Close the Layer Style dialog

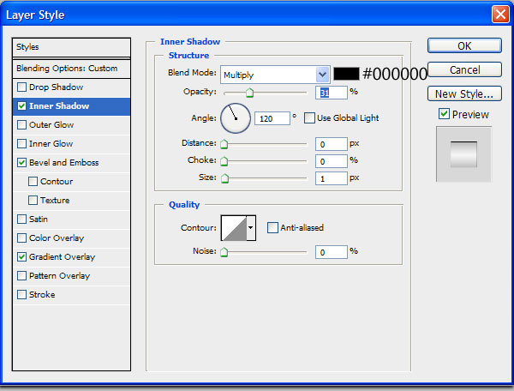[500, 15]
